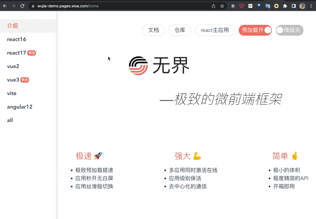
Task: Click the yellow circle extension icon
Action: pos(276,6)
